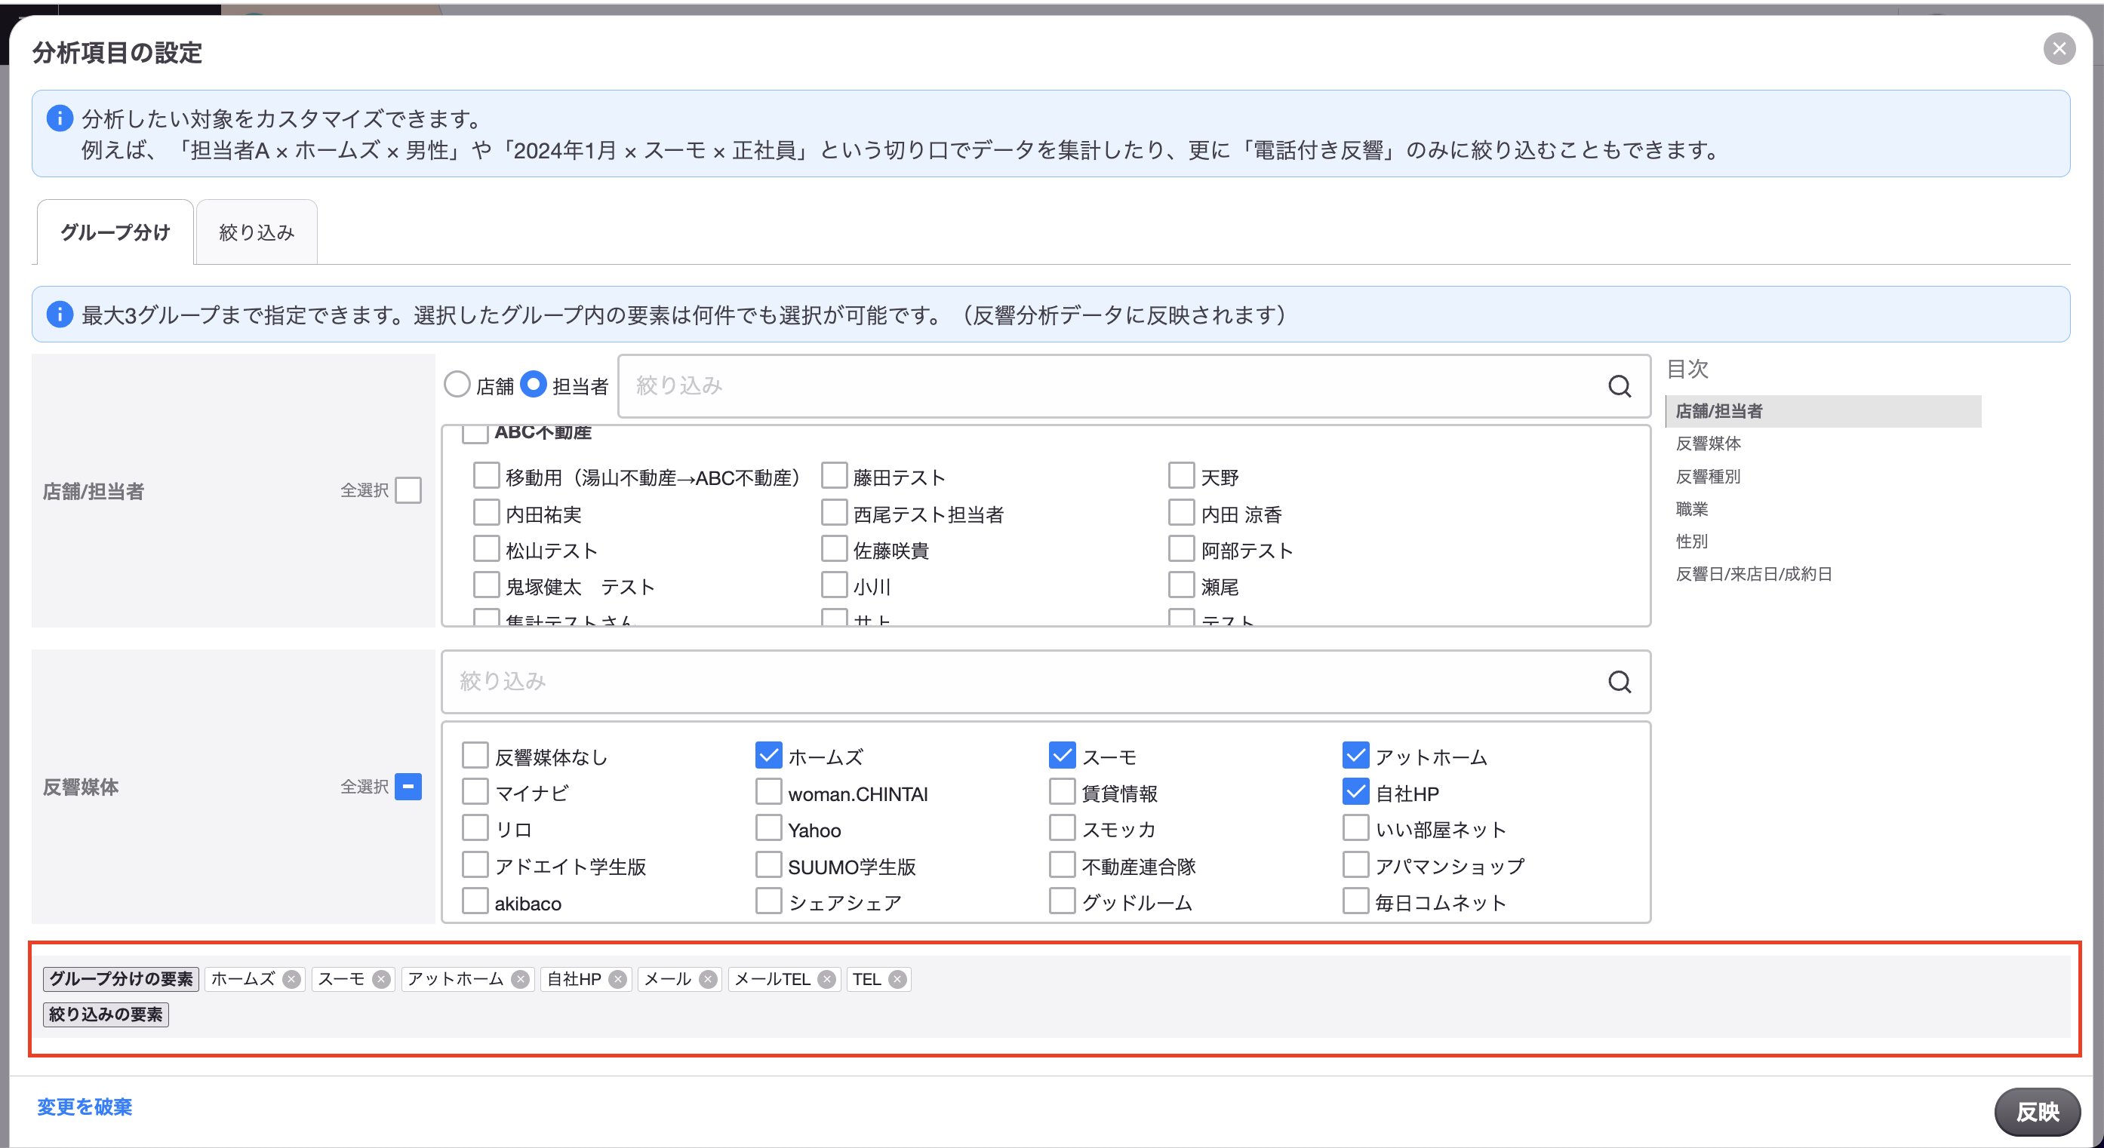Image resolution: width=2104 pixels, height=1148 pixels.
Task: Jump to 職業 in 目次
Action: [1691, 509]
